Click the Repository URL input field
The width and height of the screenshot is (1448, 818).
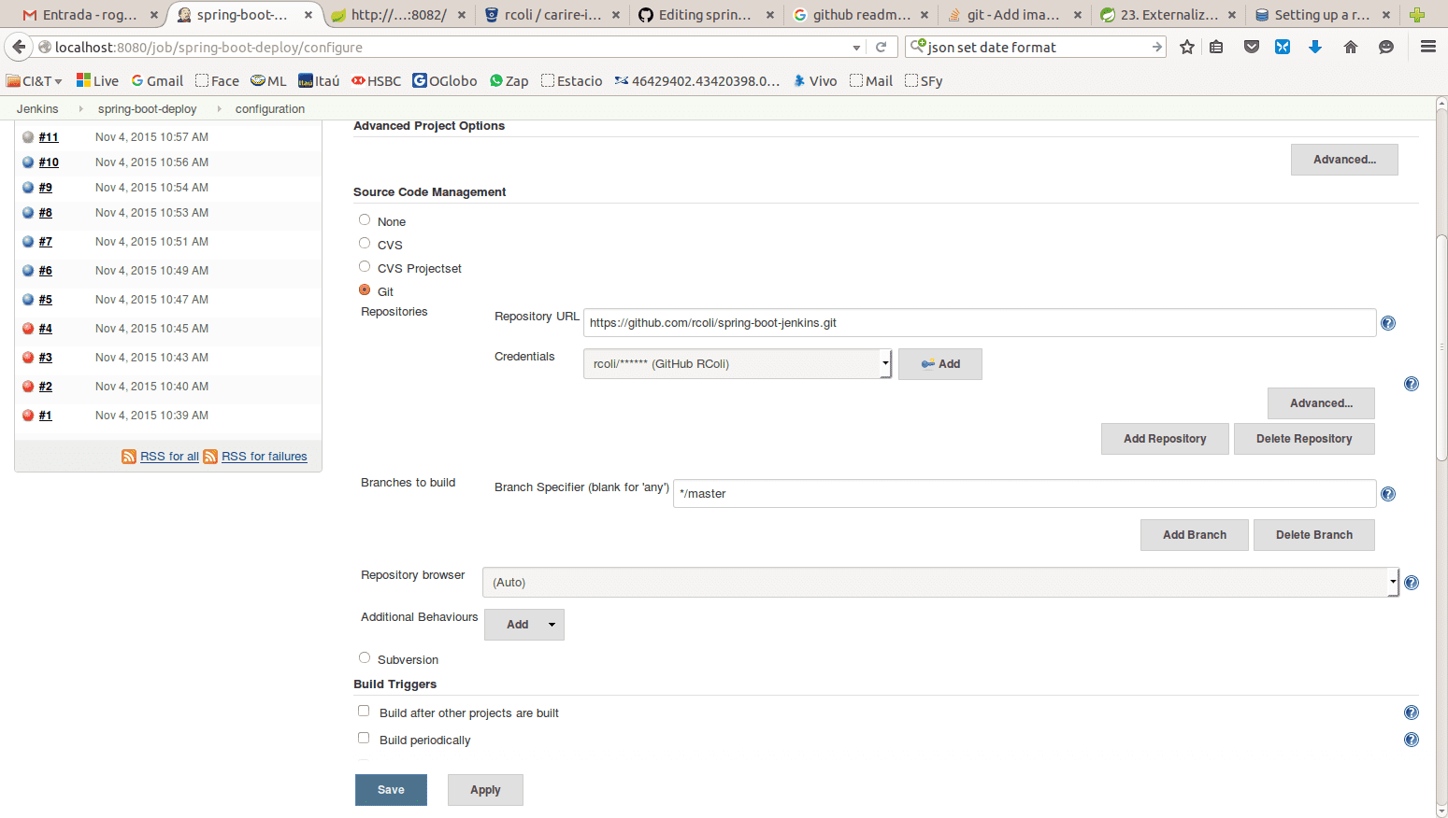(x=980, y=323)
